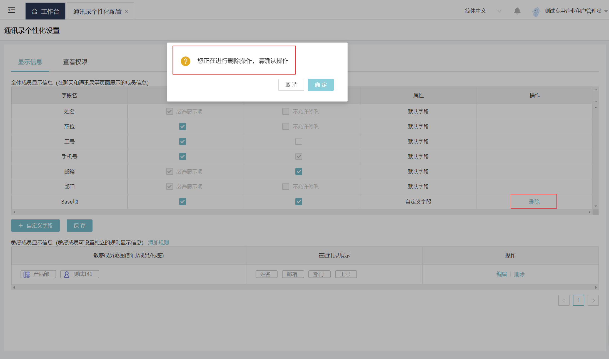Toggle Base地 modify permission checkbox
The height and width of the screenshot is (359, 609).
click(x=299, y=202)
